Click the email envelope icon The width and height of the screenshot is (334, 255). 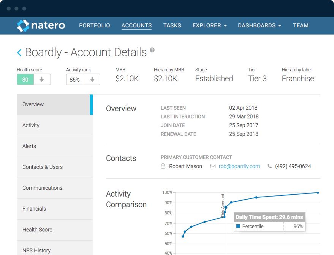click(213, 166)
